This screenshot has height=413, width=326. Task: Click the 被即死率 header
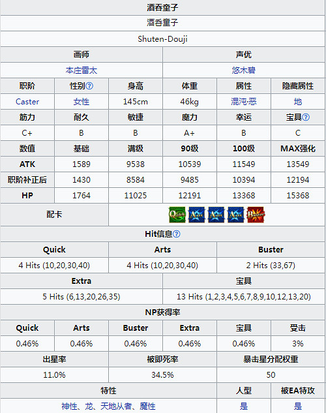click(x=162, y=359)
